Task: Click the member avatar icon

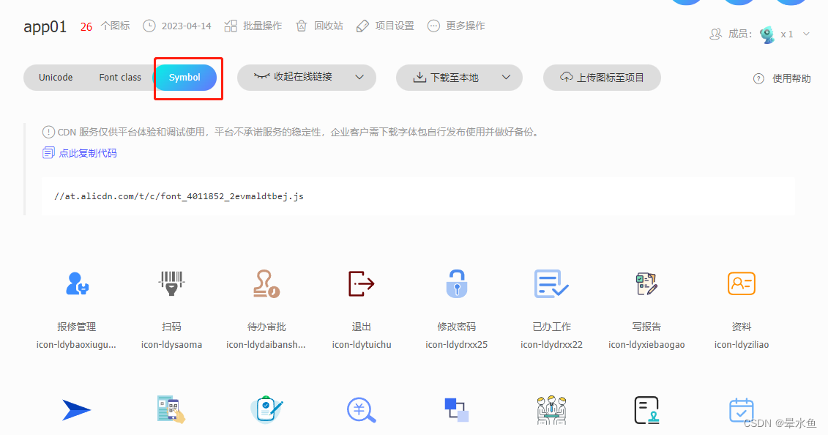Action: 767,34
